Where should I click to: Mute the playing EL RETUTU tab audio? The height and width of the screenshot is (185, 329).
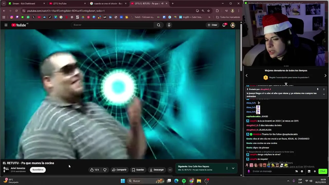pyautogui.click(x=162, y=4)
